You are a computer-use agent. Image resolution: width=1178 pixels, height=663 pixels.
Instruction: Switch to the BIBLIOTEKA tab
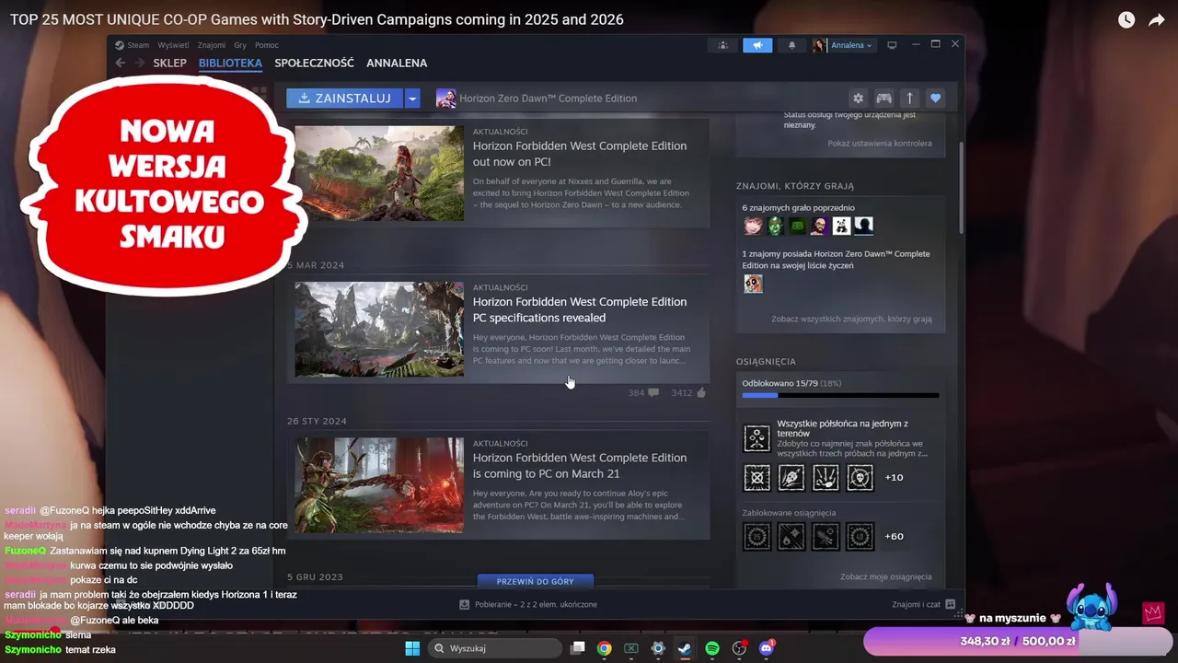(230, 63)
